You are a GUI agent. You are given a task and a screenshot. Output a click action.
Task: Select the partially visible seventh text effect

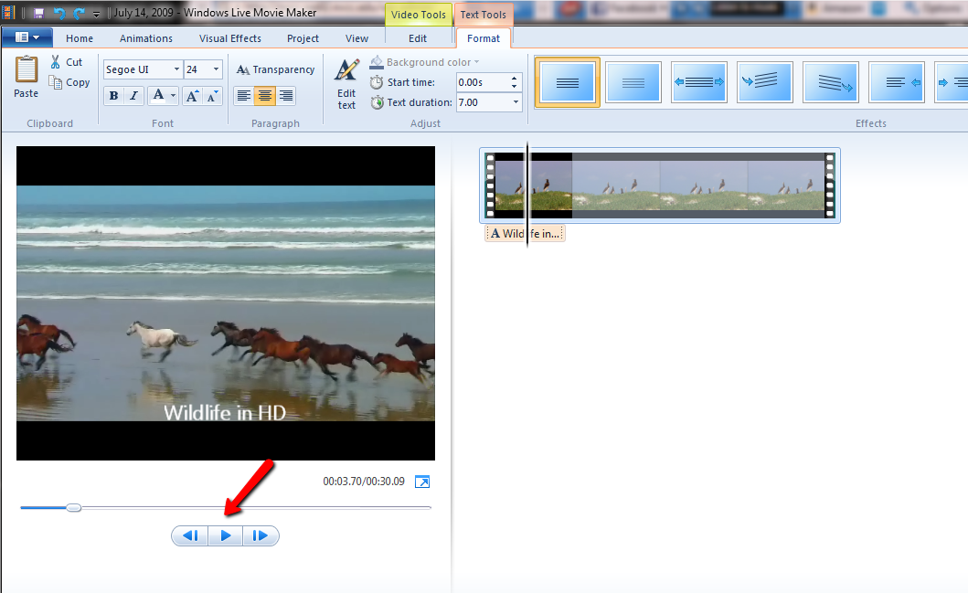click(952, 82)
